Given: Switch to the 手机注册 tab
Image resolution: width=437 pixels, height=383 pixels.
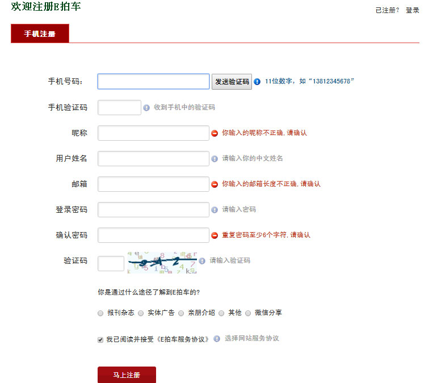Looking at the screenshot, I should tap(40, 33).
